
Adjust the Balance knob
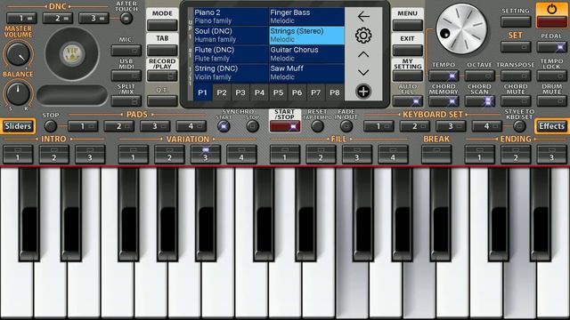(18, 93)
